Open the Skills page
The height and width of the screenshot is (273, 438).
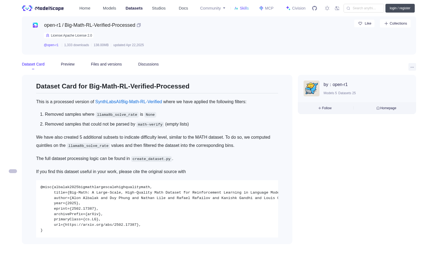[241, 8]
